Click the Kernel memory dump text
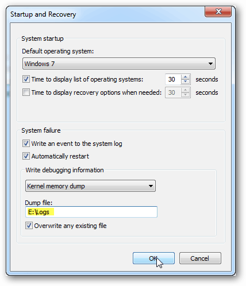 tap(56, 186)
